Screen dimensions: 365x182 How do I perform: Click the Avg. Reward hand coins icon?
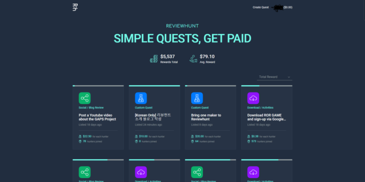point(193,59)
